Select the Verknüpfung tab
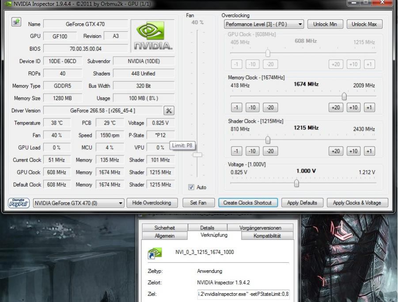The image size is (398, 302). pos(214,235)
